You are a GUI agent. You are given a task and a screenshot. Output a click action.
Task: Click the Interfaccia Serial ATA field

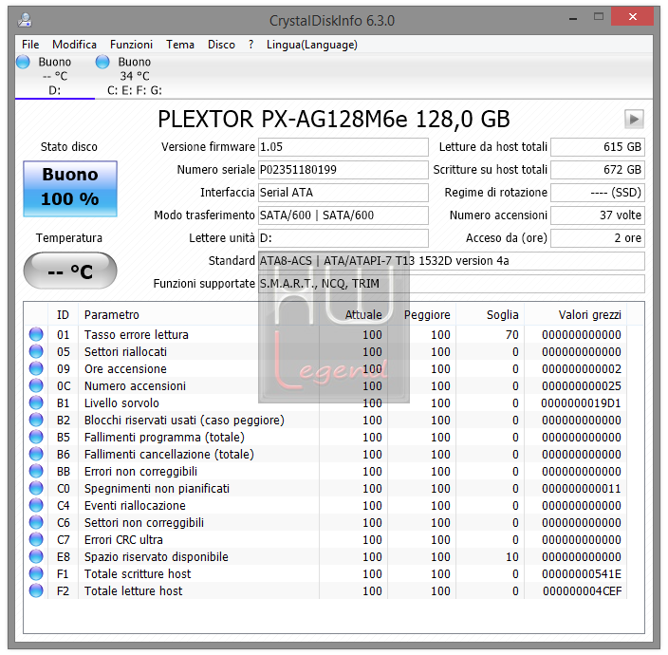343,193
